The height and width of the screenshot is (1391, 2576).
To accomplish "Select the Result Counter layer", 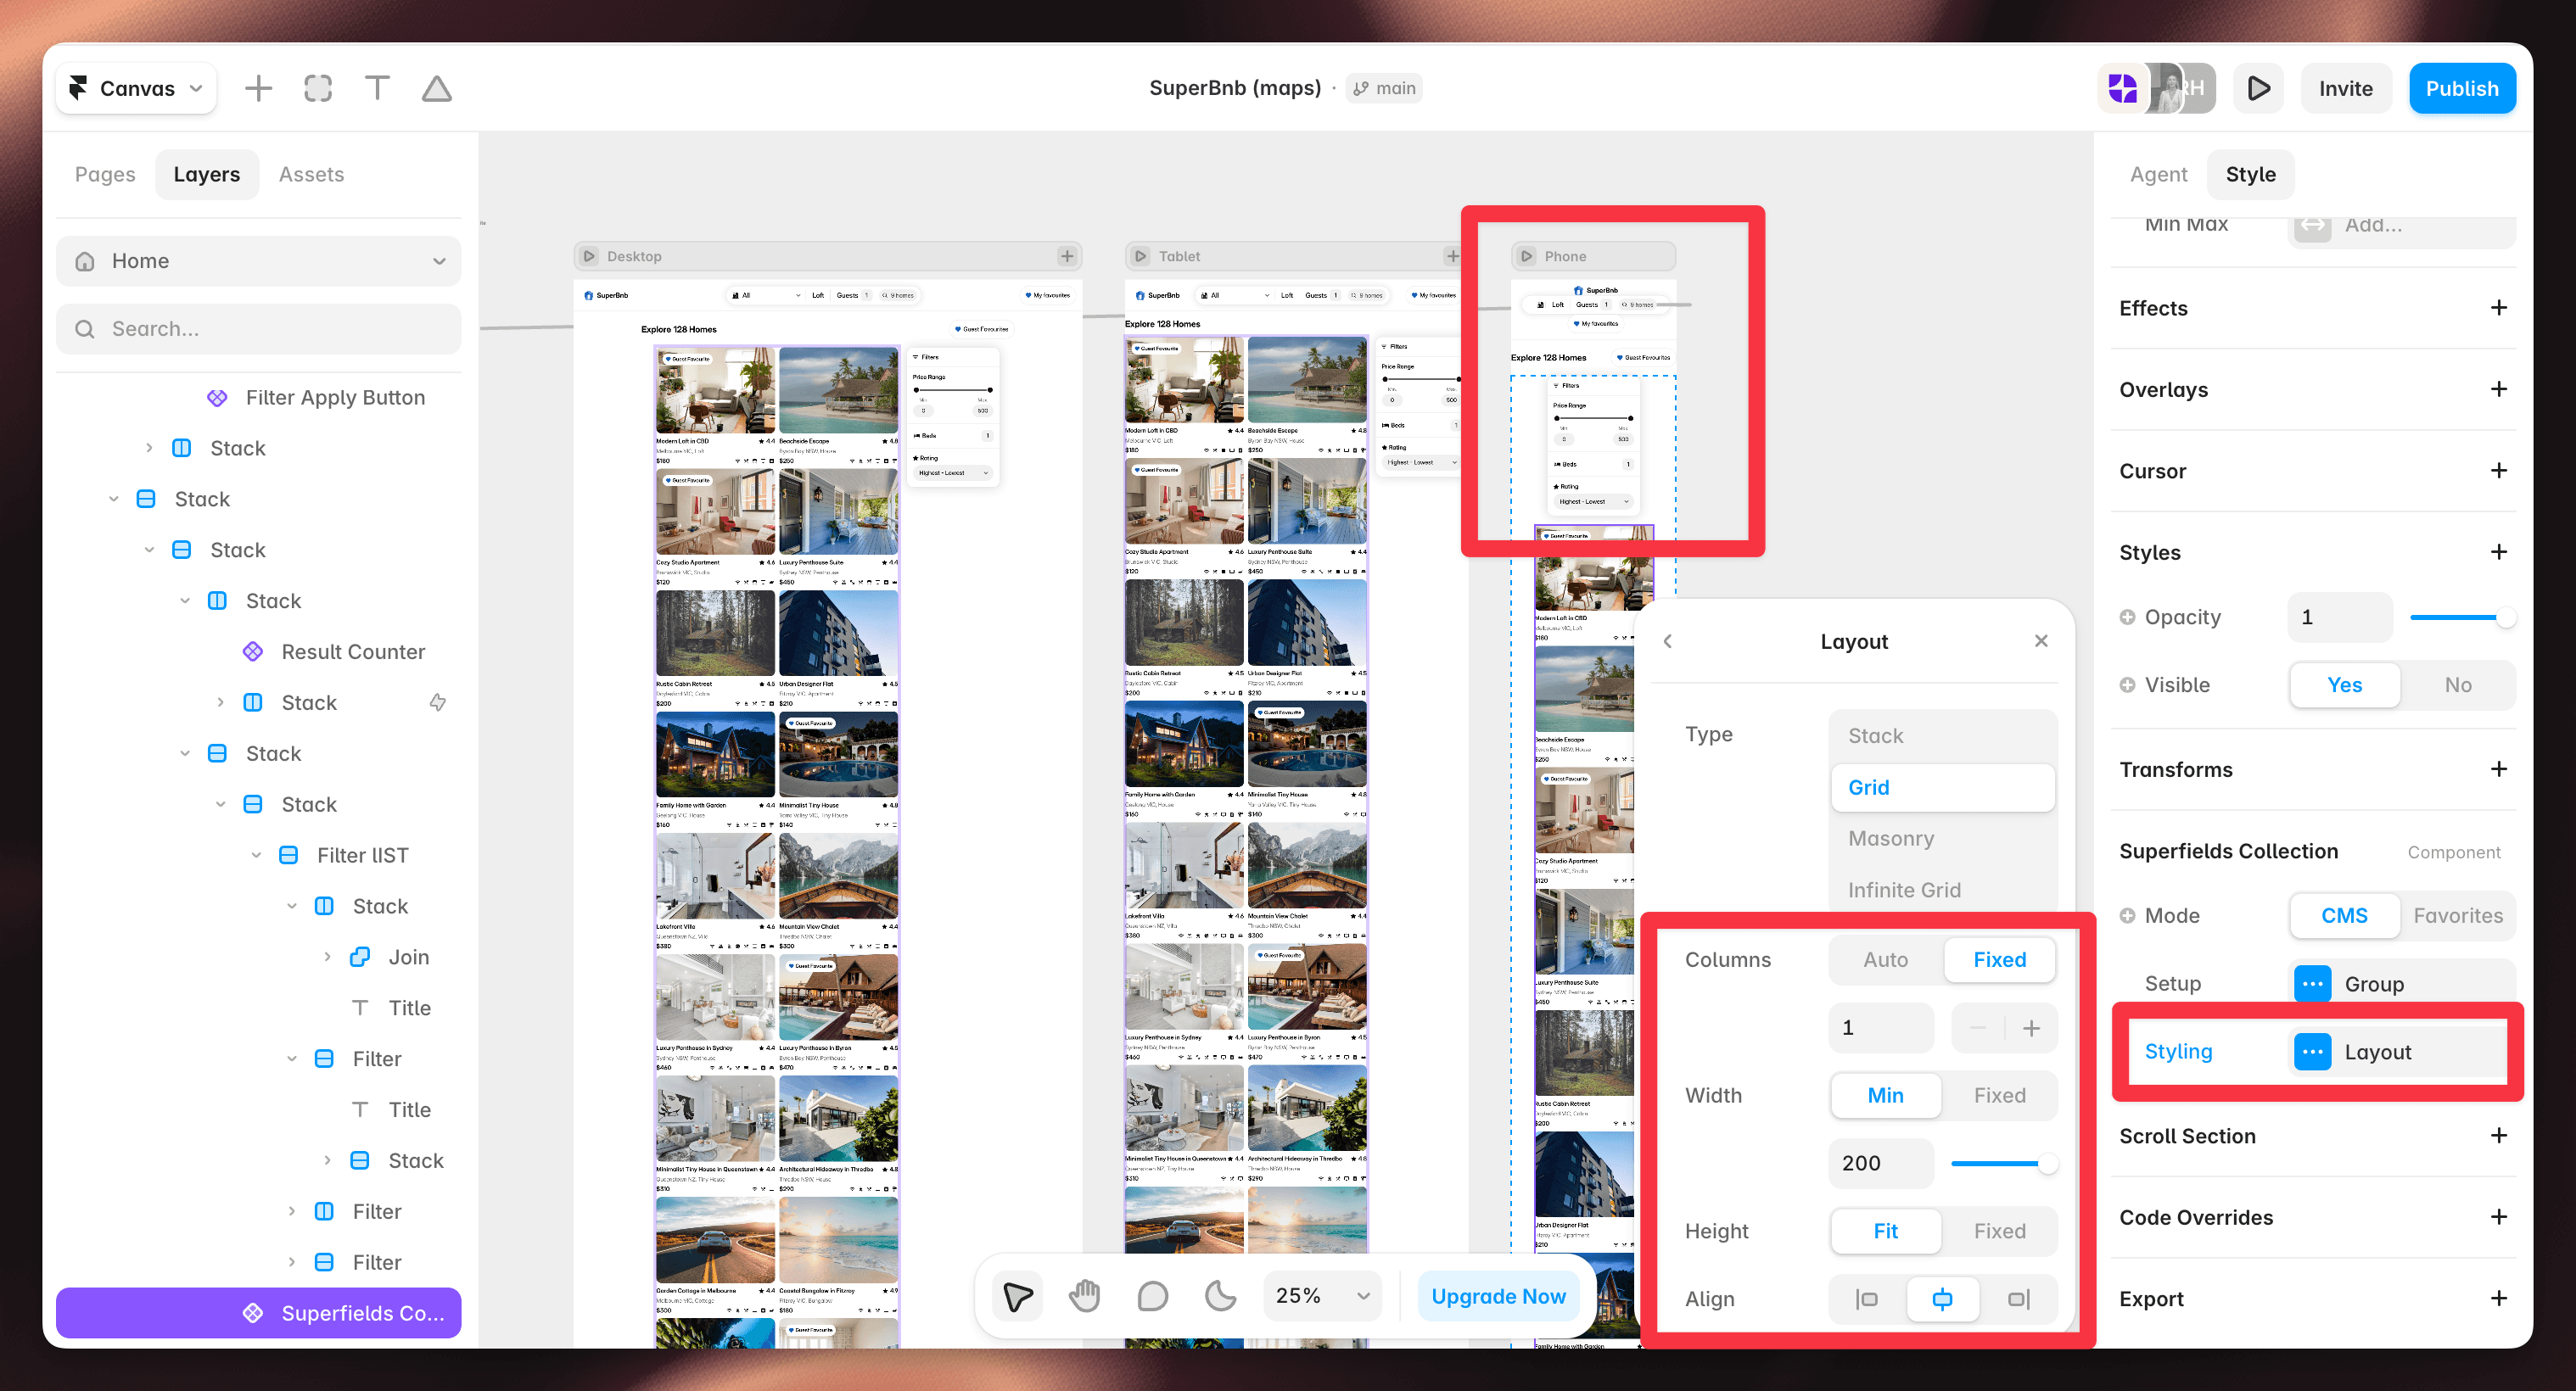I will point(352,651).
